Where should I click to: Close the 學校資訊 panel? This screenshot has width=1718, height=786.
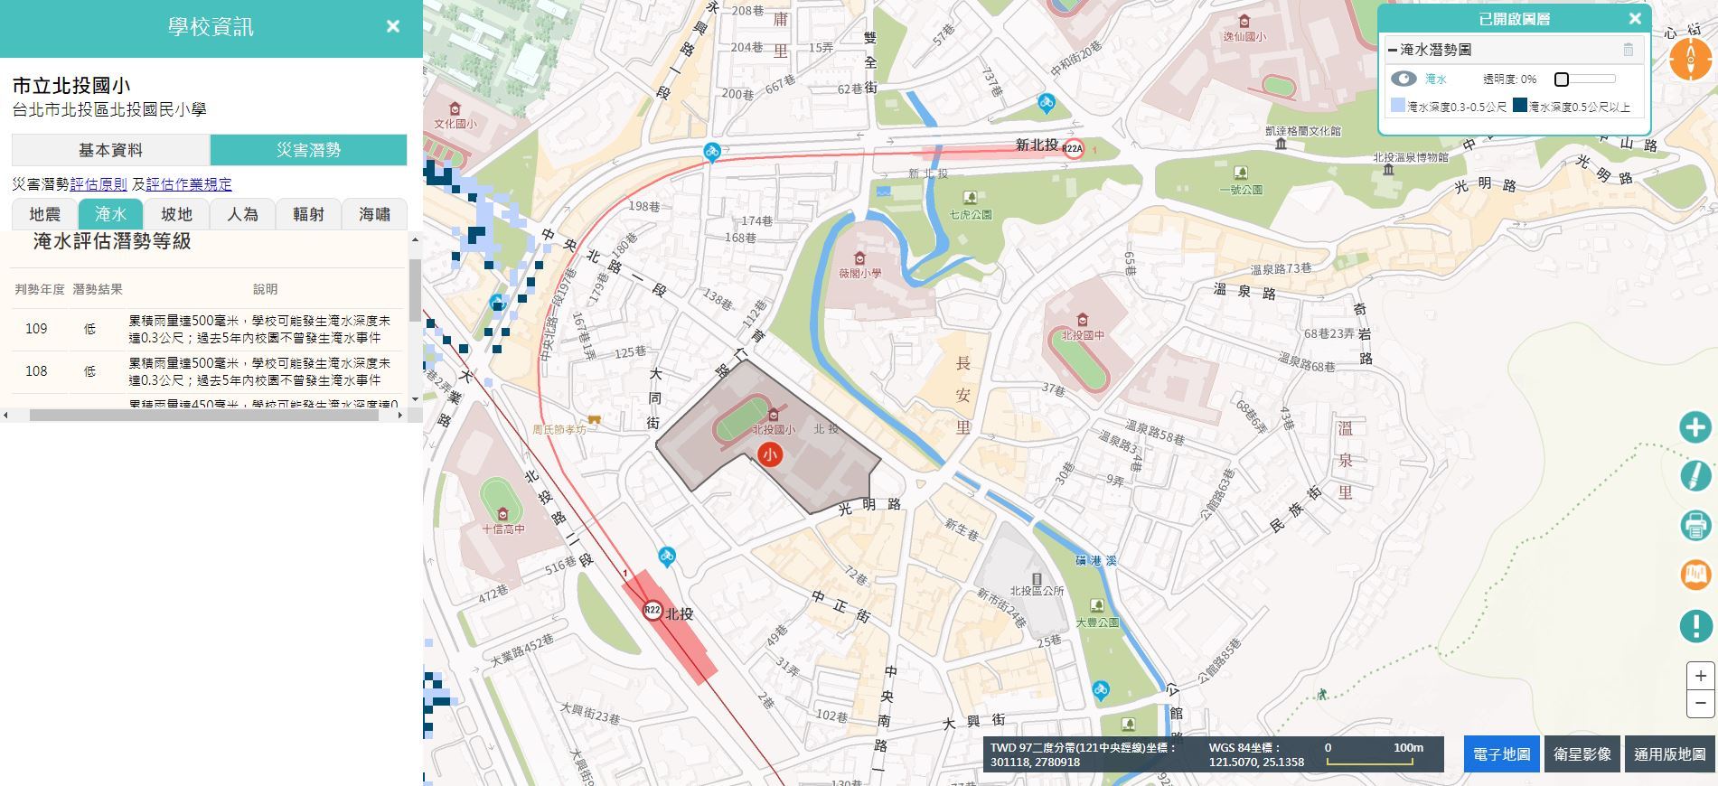pos(393,27)
